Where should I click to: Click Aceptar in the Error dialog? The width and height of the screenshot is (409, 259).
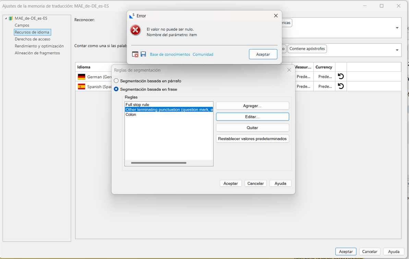click(x=263, y=54)
